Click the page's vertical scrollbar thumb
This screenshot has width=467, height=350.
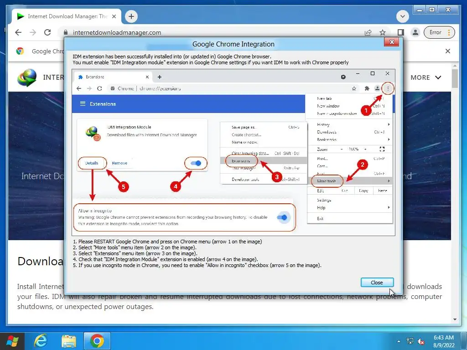(455, 78)
